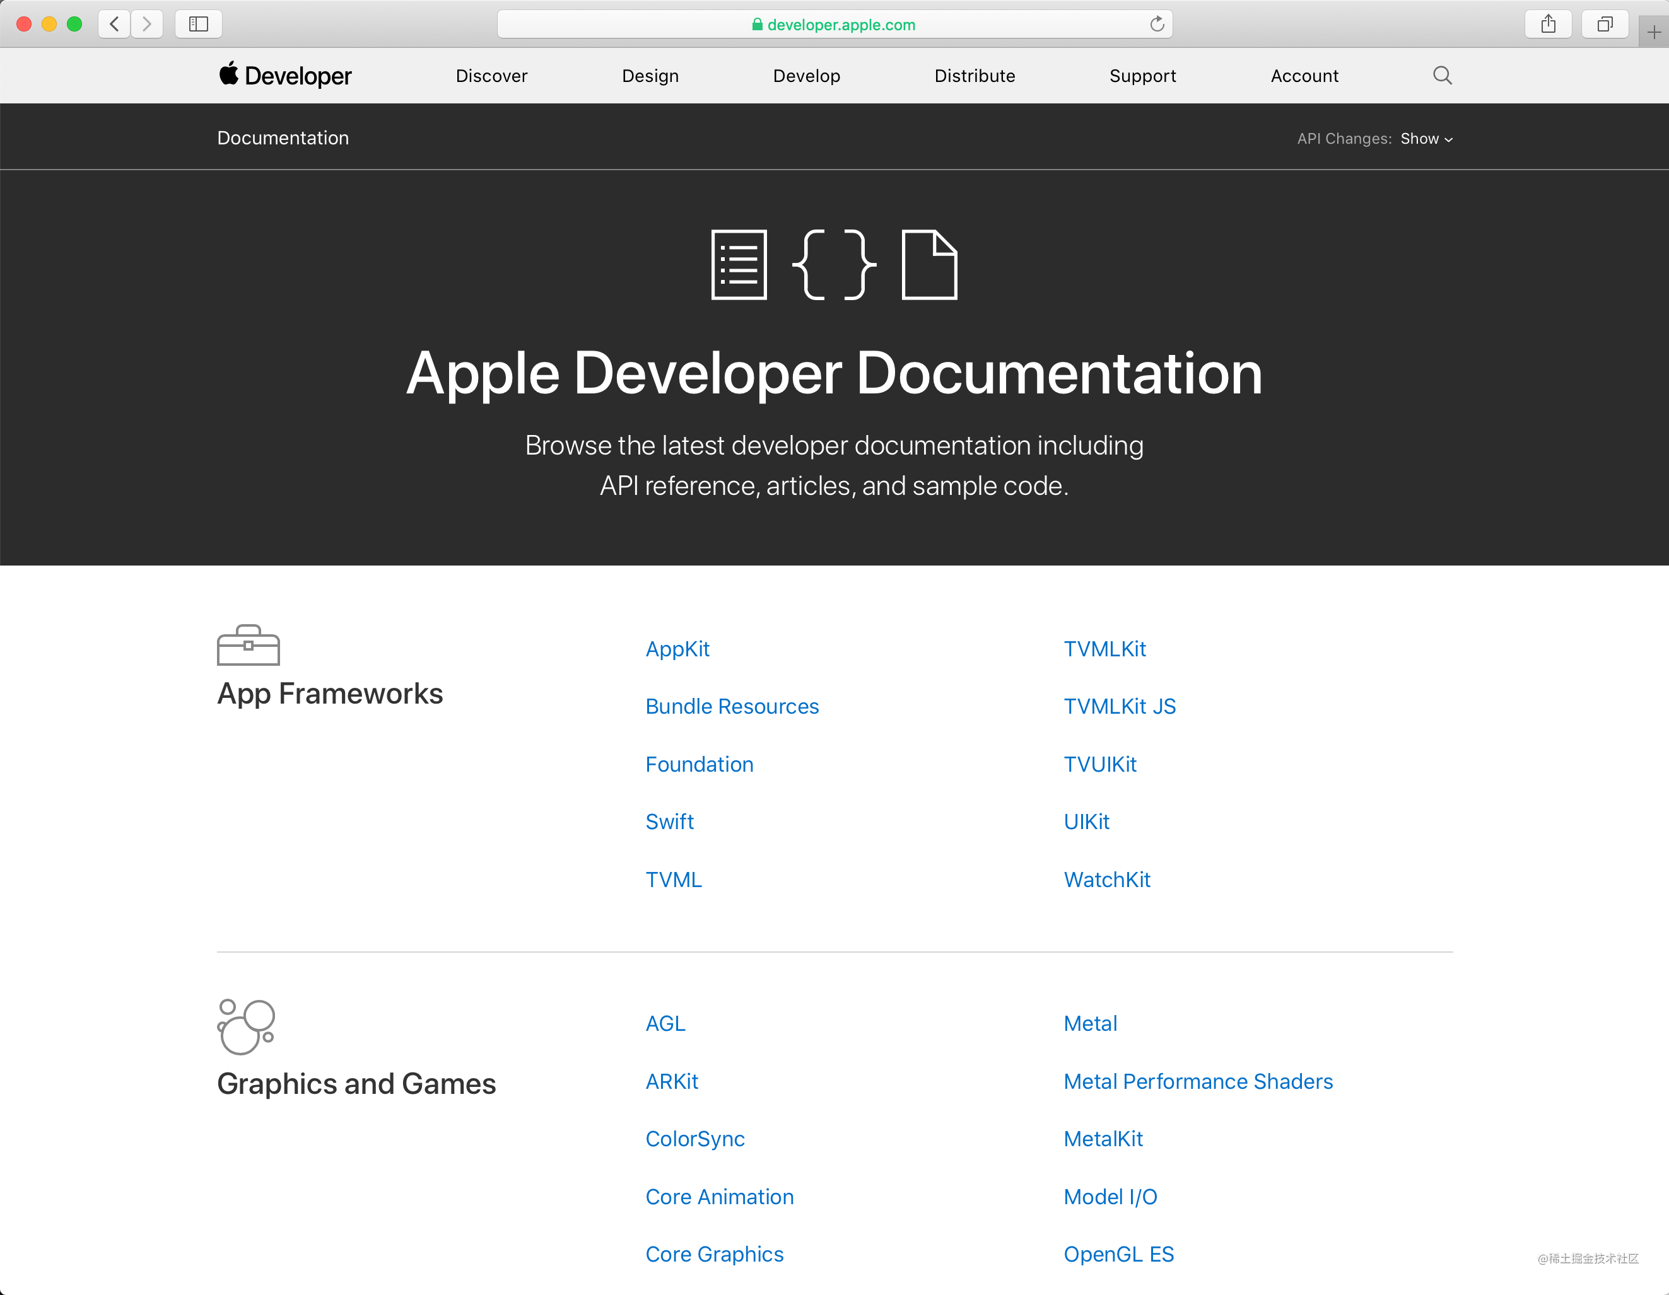Click the developer.apple.com address field

pos(834,25)
